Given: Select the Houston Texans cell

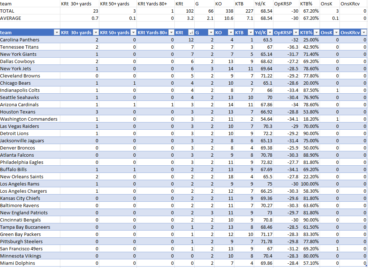Looking at the screenshot, I should tap(30, 112).
